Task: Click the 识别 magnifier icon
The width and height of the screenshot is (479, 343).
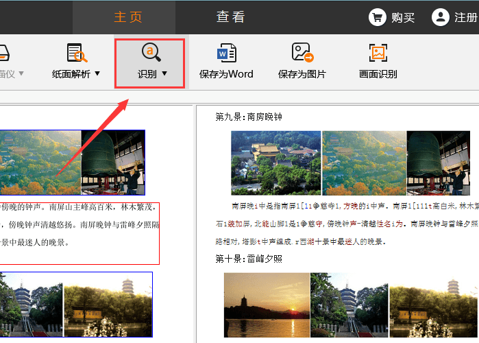Action: 151,52
